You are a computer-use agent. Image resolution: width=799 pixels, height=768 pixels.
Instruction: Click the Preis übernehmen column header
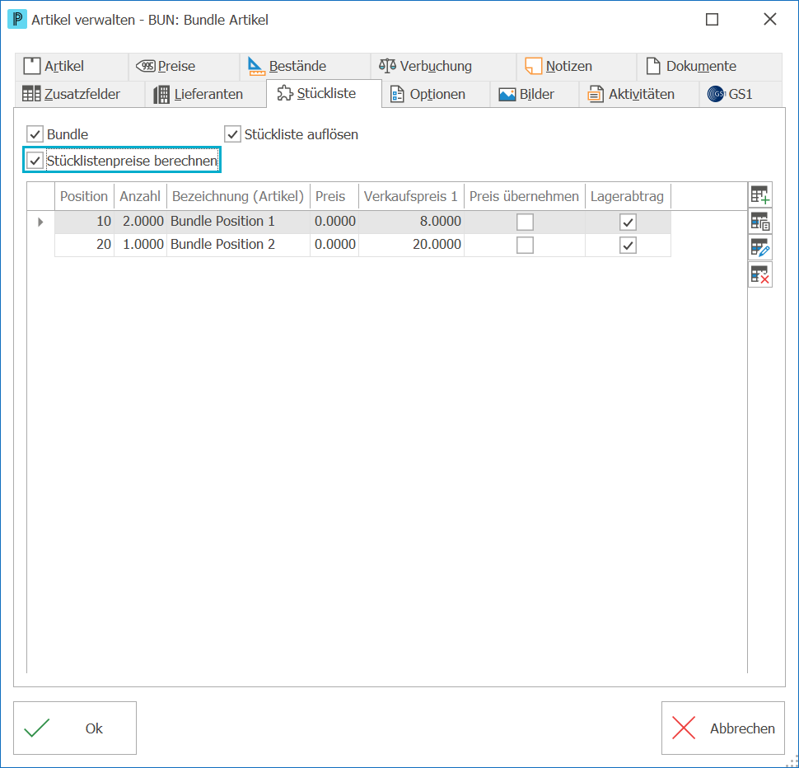pyautogui.click(x=525, y=196)
